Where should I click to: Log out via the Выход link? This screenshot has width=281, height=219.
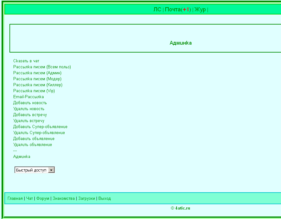104,199
